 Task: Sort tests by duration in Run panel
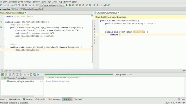pos(13,75)
